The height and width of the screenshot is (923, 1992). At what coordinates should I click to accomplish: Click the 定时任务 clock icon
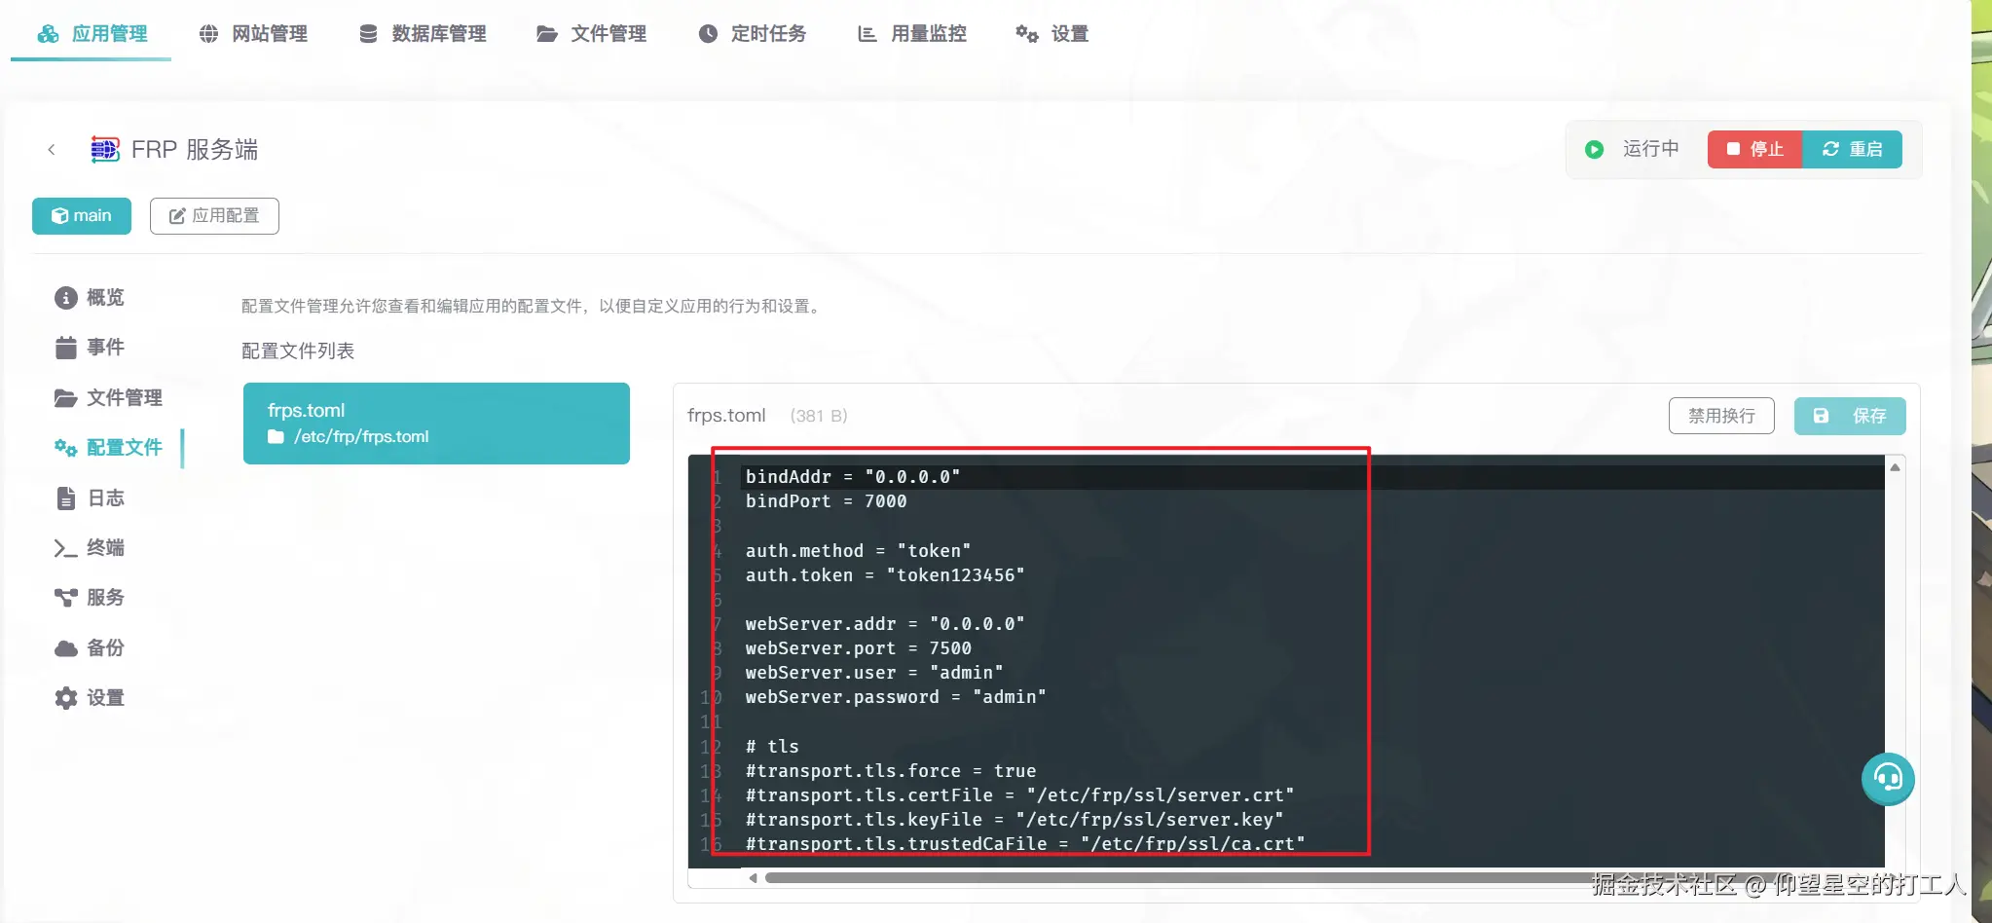[x=708, y=34]
